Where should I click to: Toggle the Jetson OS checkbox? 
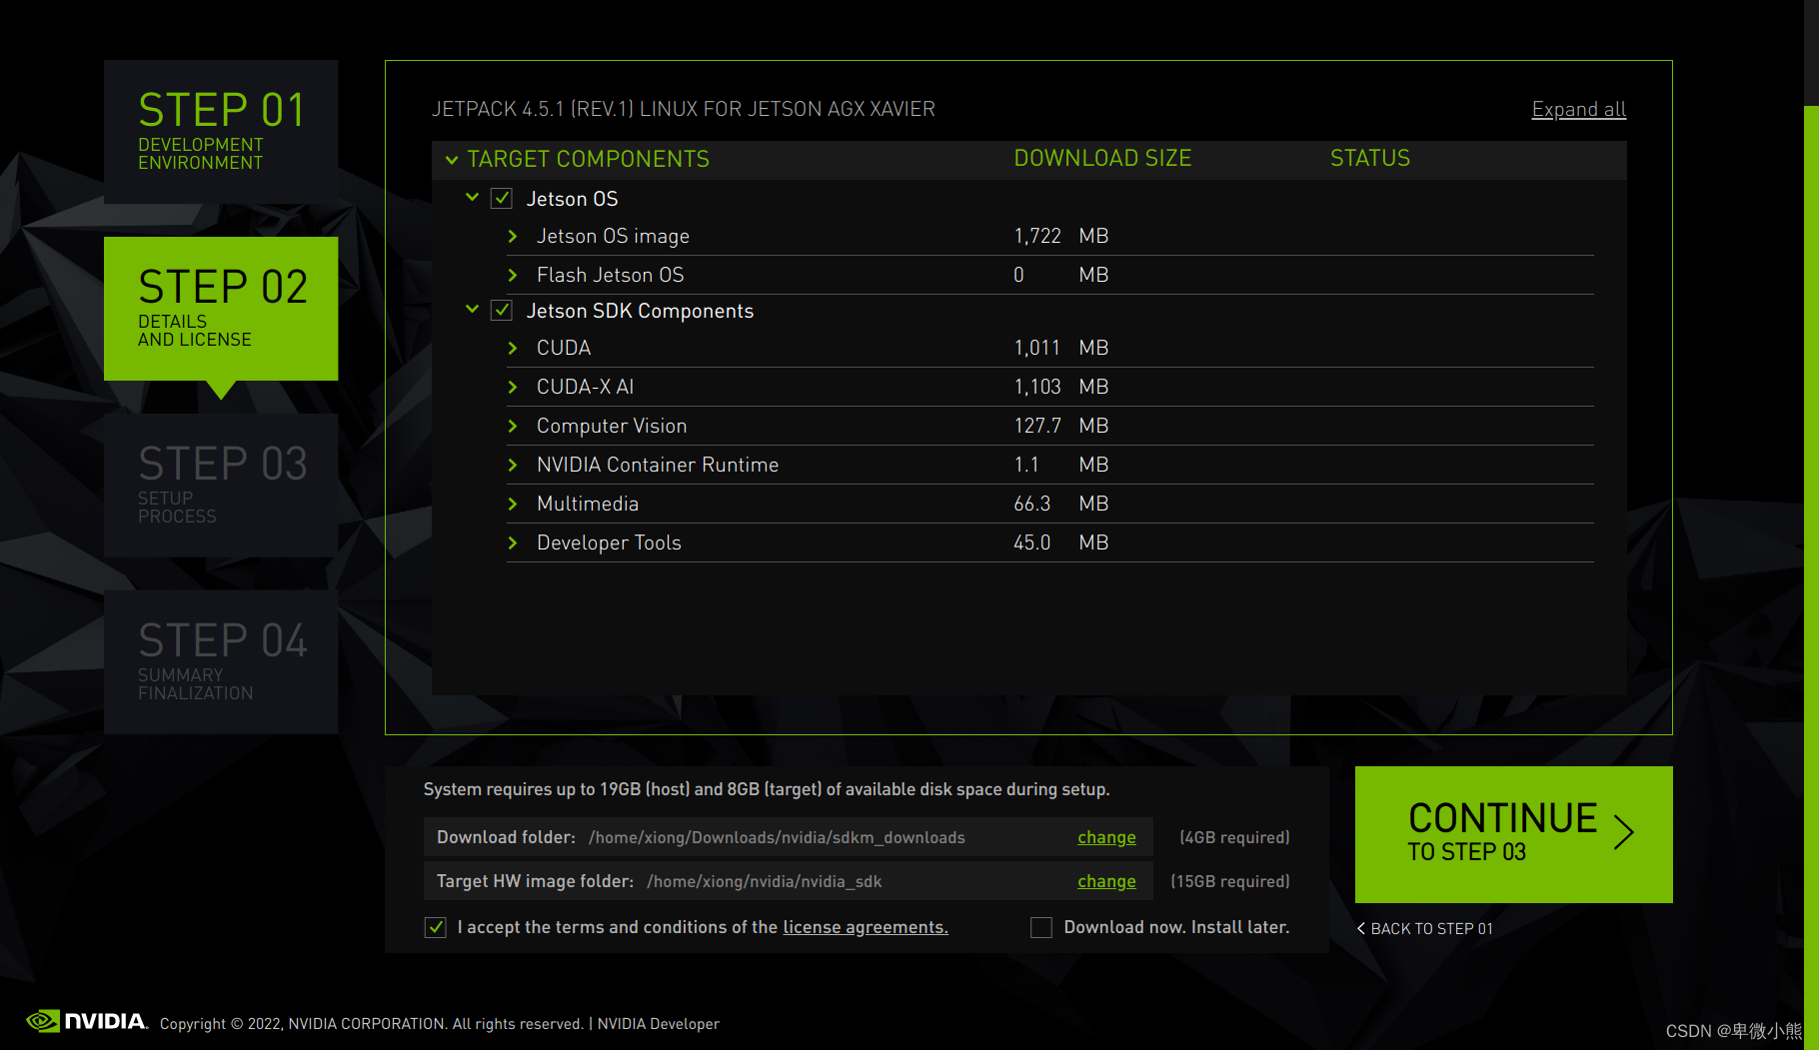point(502,199)
